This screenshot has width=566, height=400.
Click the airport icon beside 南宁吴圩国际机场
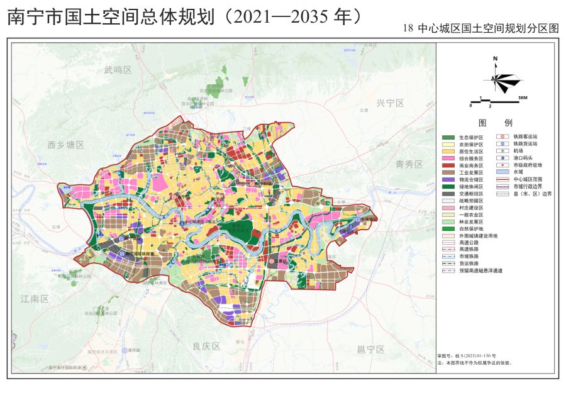[84, 367]
